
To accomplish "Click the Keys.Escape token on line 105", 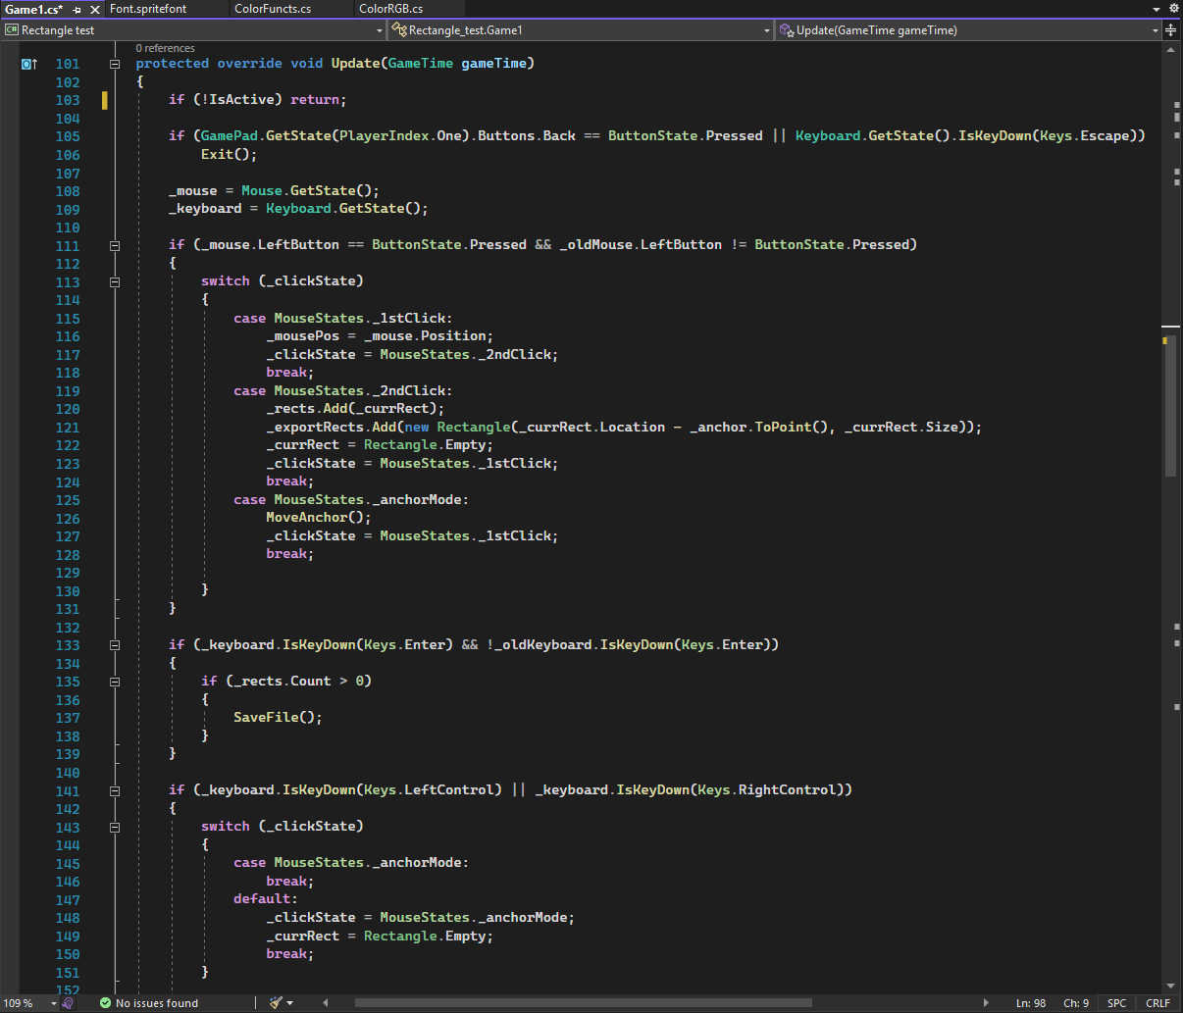I will 1084,136.
